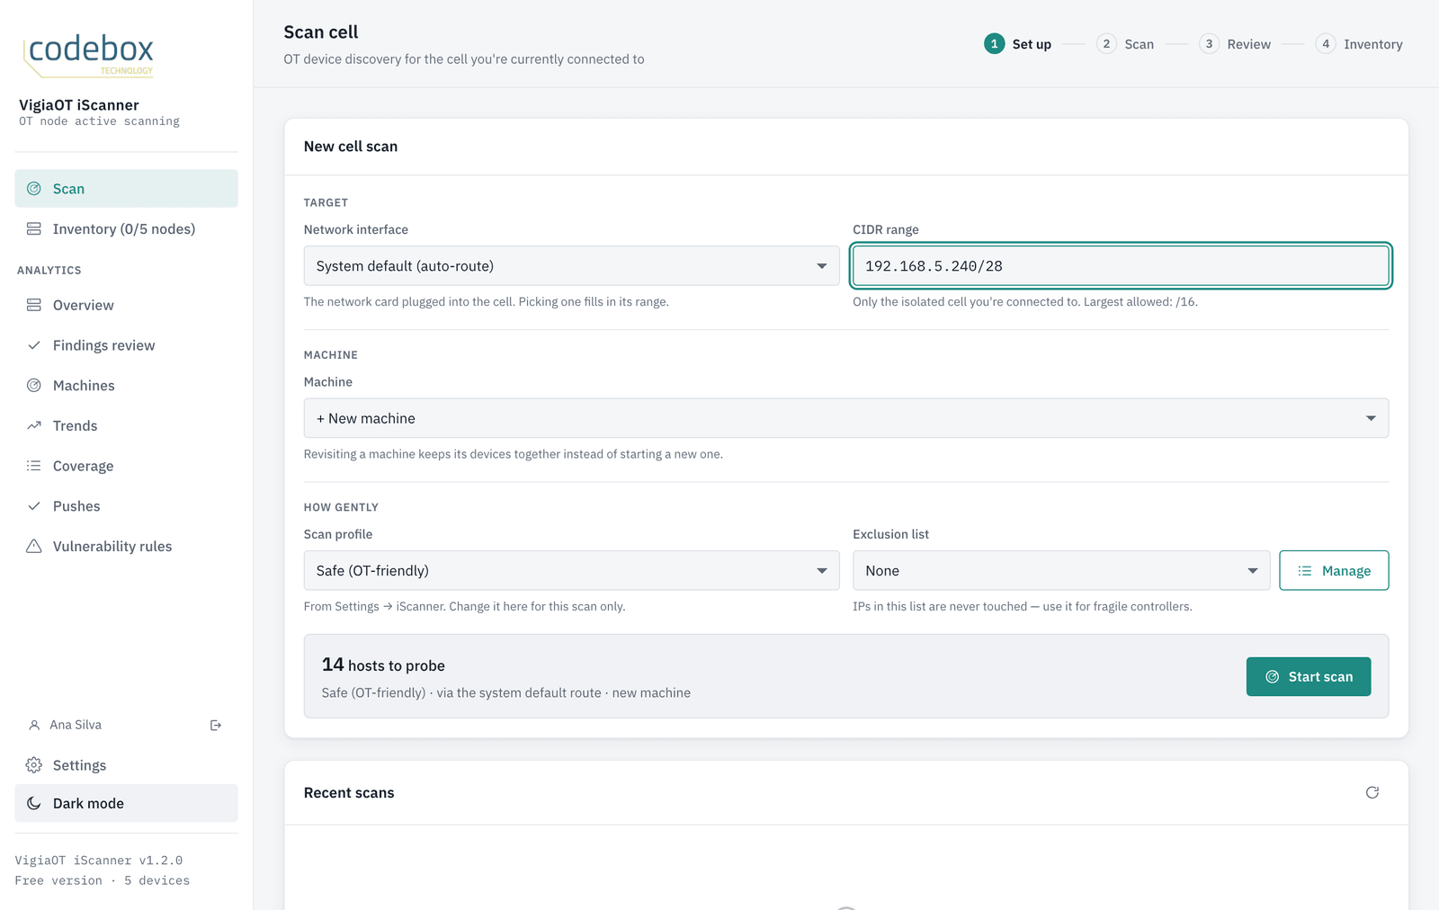Open the Network interface dropdown
The width and height of the screenshot is (1439, 910).
coord(571,266)
